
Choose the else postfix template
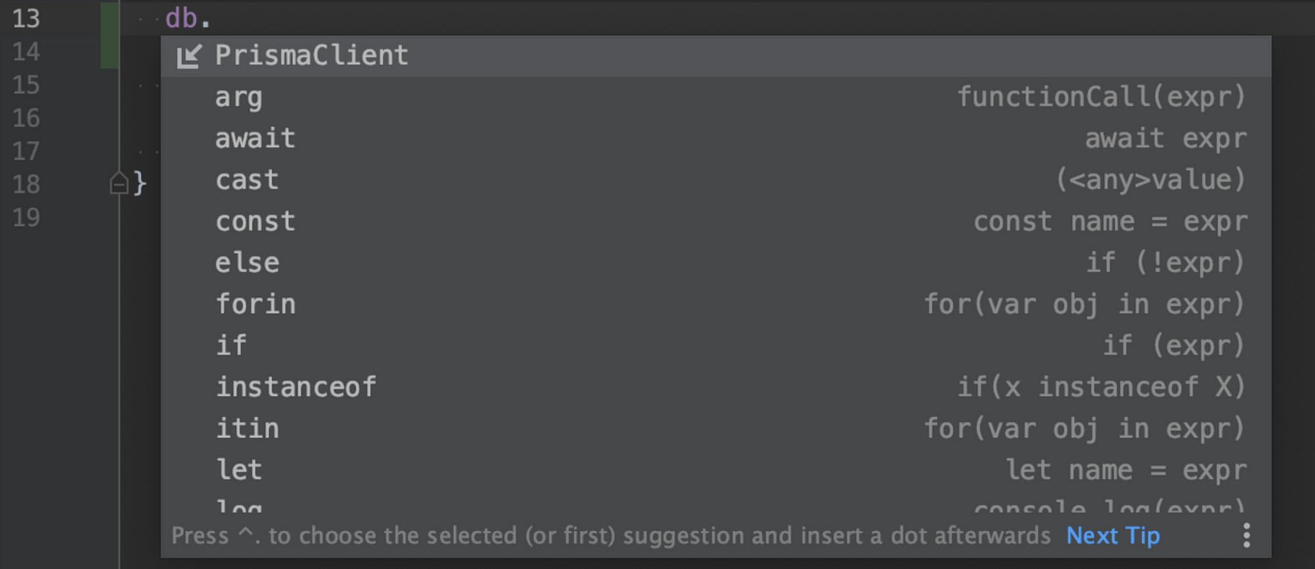pyautogui.click(x=716, y=263)
